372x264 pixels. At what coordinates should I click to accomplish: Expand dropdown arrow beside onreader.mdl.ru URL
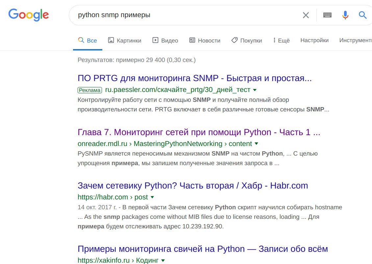click(x=257, y=144)
